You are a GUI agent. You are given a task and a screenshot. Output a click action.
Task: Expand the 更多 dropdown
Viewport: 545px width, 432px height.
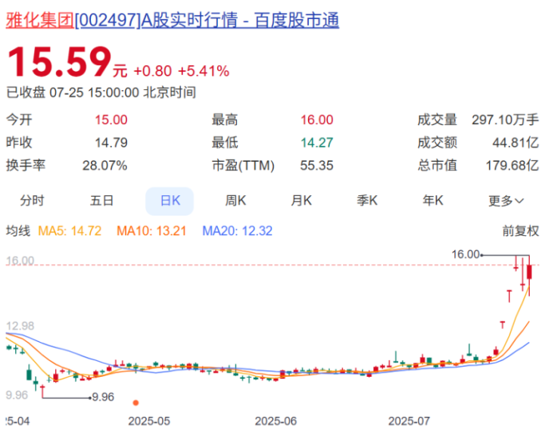pos(506,200)
